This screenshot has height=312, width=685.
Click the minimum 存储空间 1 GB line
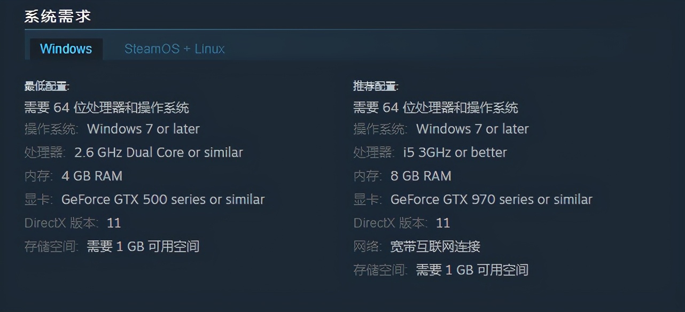point(112,246)
